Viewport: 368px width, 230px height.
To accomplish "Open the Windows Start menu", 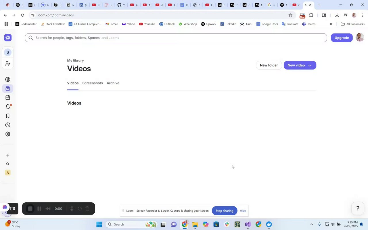I will 99,224.
